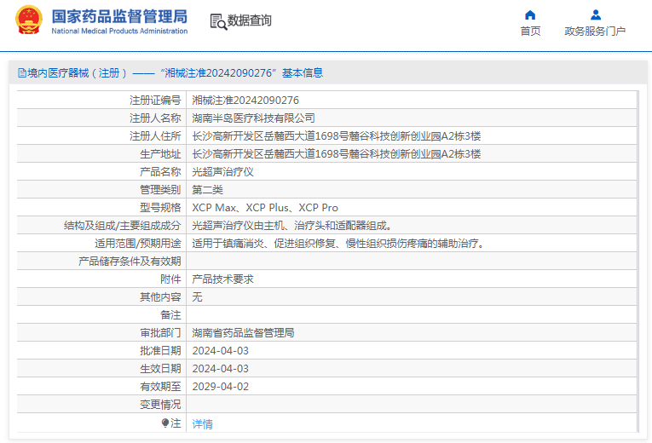Image resolution: width=652 pixels, height=443 pixels.
Task: Click the lightbulb icon beside 注
Action: pos(165,423)
